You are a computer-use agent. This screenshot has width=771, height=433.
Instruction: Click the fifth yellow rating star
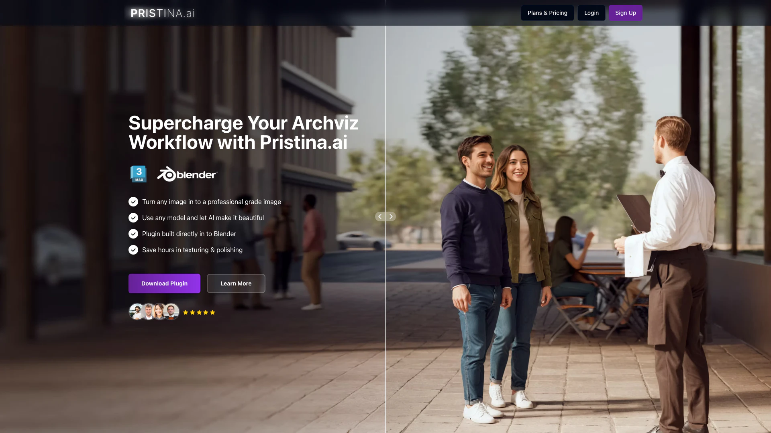[212, 312]
